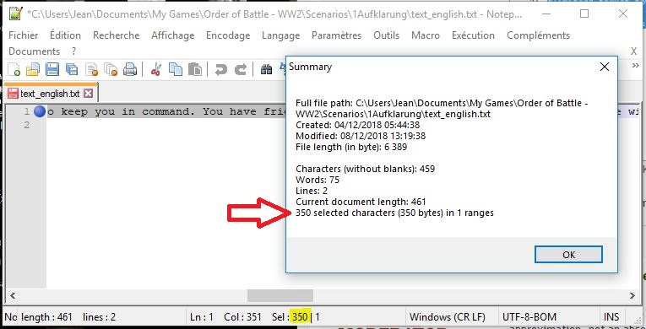The width and height of the screenshot is (646, 329).
Task: Click the selected text on editor line 1
Action: pos(167,111)
